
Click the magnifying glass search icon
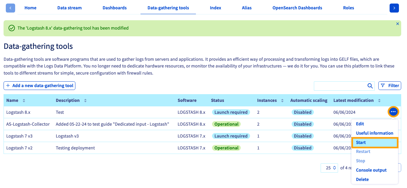(x=370, y=86)
